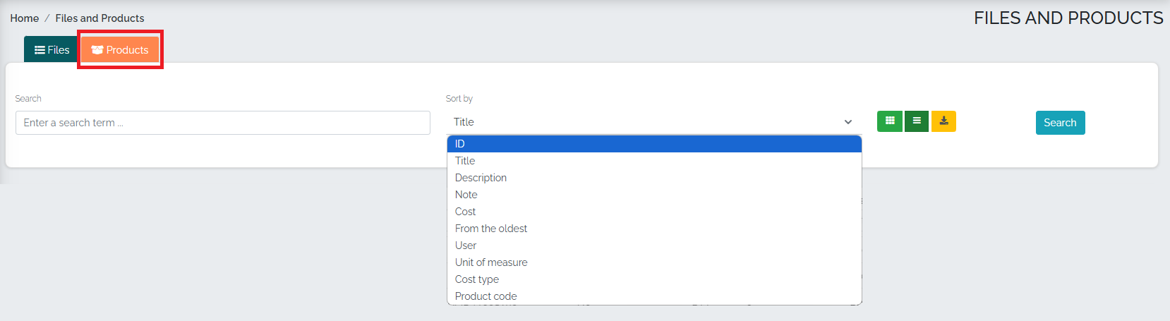This screenshot has height=321, width=1170.
Task: Choose Note sort option
Action: tap(654, 195)
